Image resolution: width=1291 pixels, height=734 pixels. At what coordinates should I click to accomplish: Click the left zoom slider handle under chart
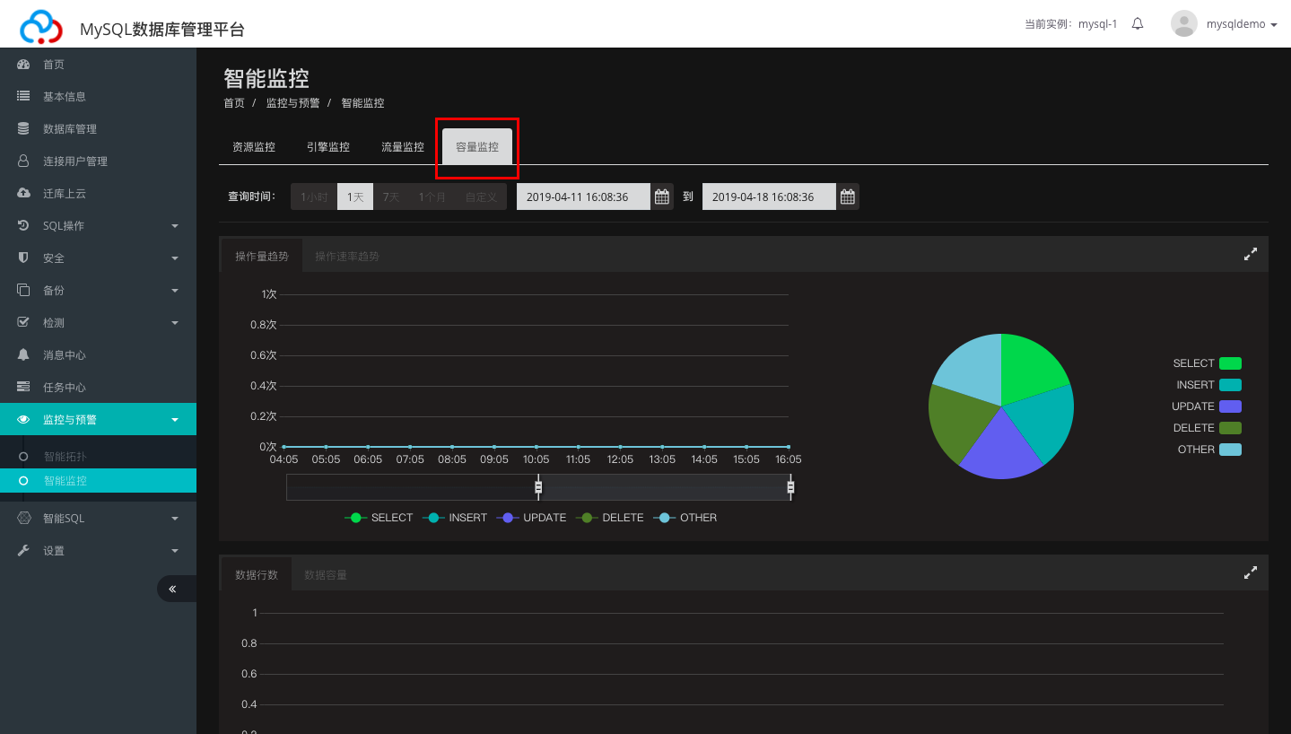point(538,487)
